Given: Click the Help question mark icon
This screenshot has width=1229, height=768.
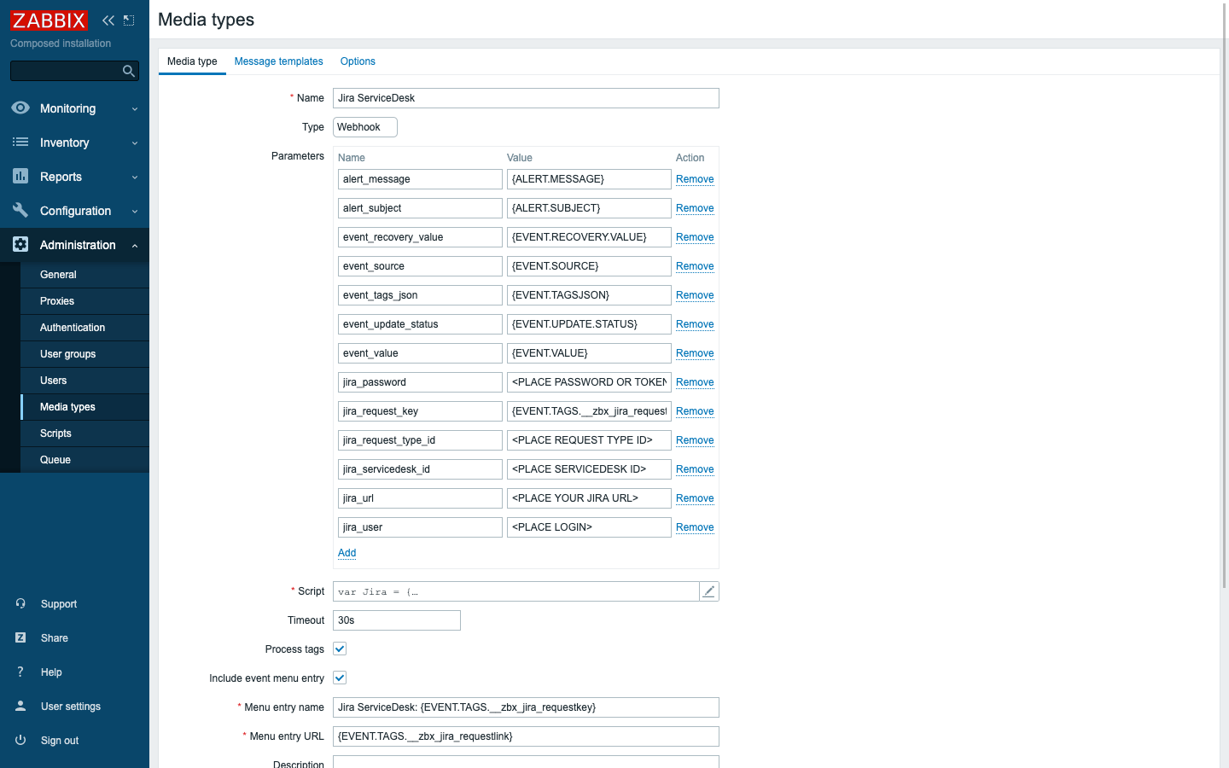Looking at the screenshot, I should click(x=20, y=672).
